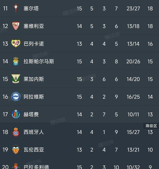Click the Espanyol (西班牙人) team logo
This screenshot has width=159, height=169.
16,132
